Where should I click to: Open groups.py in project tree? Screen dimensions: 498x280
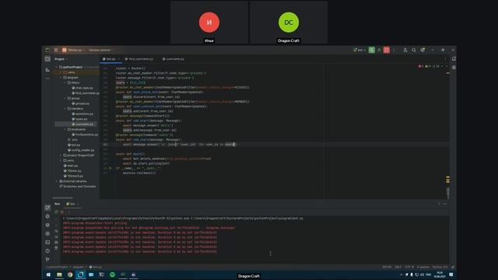80,103
